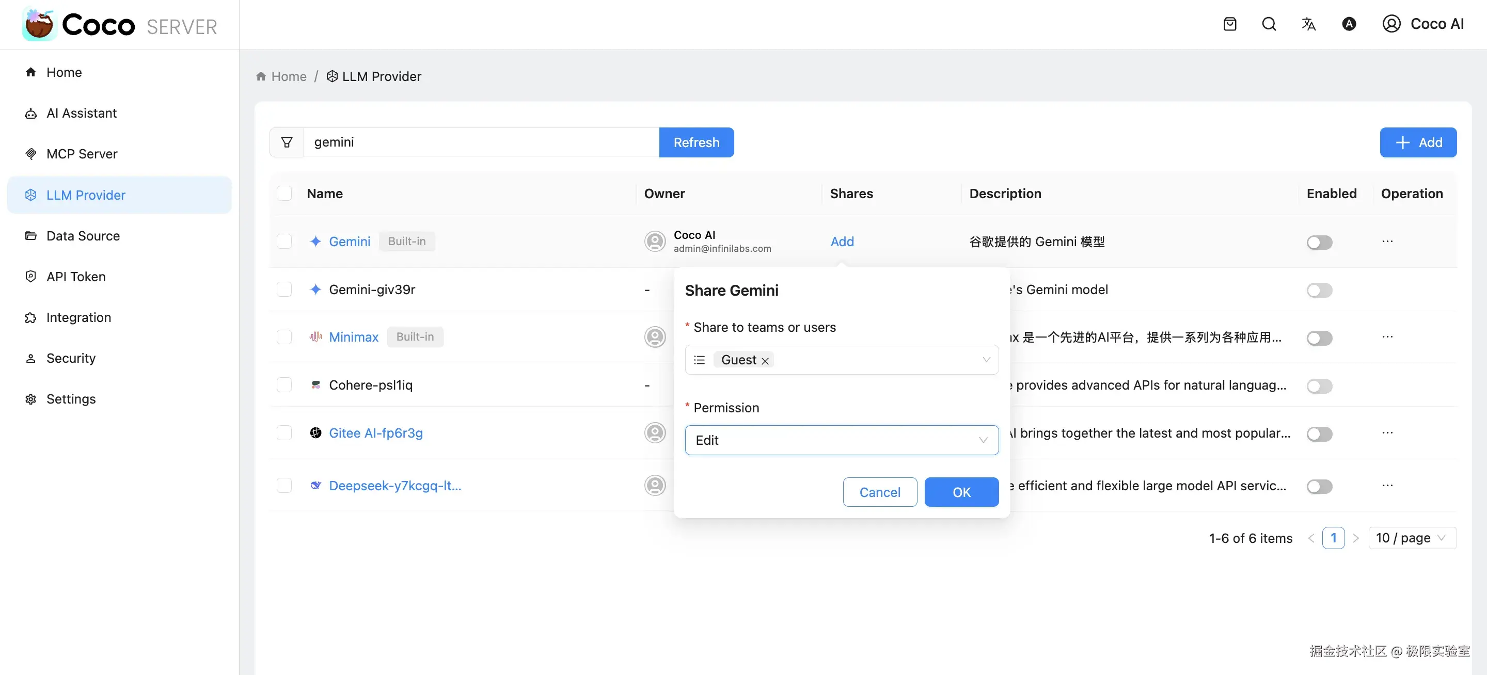Click the Coco Server logo
The width and height of the screenshot is (1487, 675).
click(x=119, y=25)
